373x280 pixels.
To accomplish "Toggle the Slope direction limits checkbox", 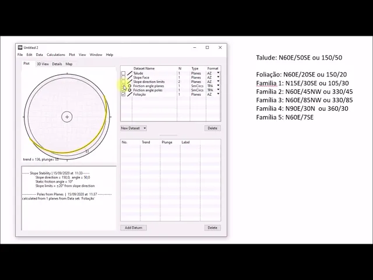I will coord(123,82).
